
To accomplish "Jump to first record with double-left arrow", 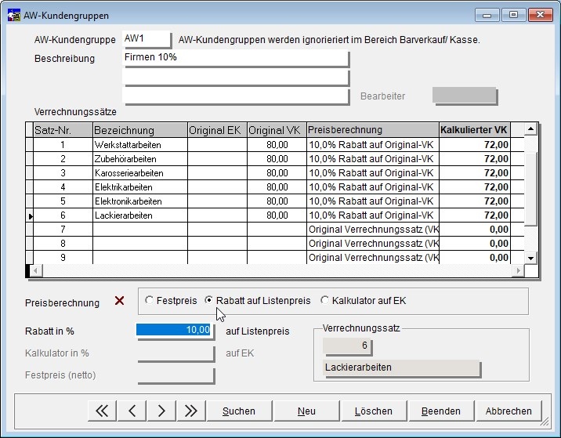I will [x=102, y=411].
